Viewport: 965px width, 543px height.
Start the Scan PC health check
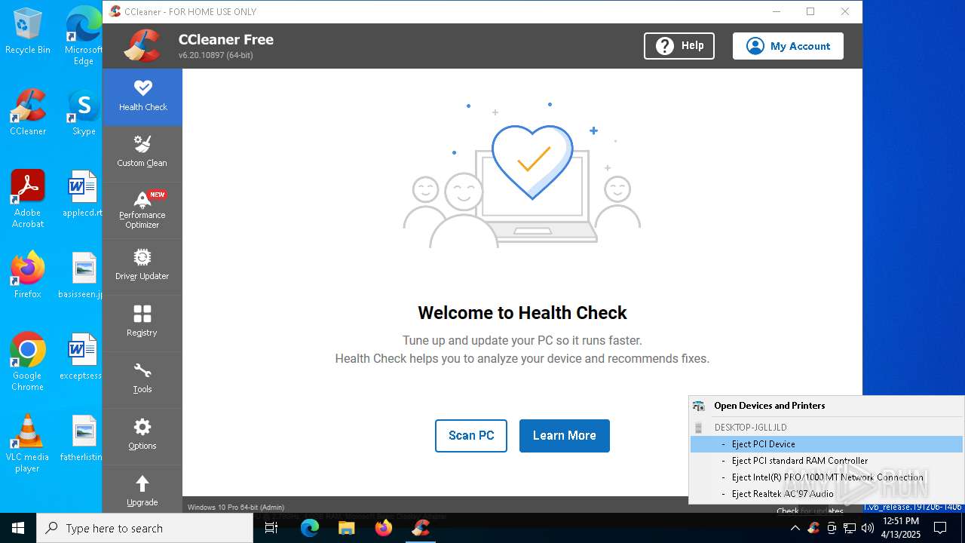point(471,436)
